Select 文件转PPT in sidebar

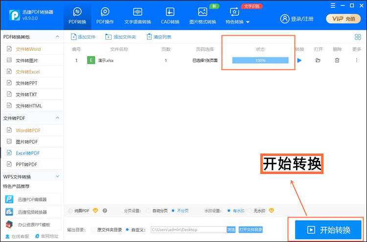coord(32,83)
